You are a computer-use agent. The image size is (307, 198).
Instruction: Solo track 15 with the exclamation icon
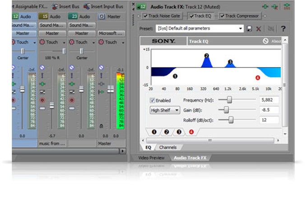(x=42, y=76)
